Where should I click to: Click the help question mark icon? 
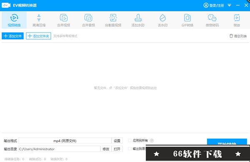click(152, 141)
